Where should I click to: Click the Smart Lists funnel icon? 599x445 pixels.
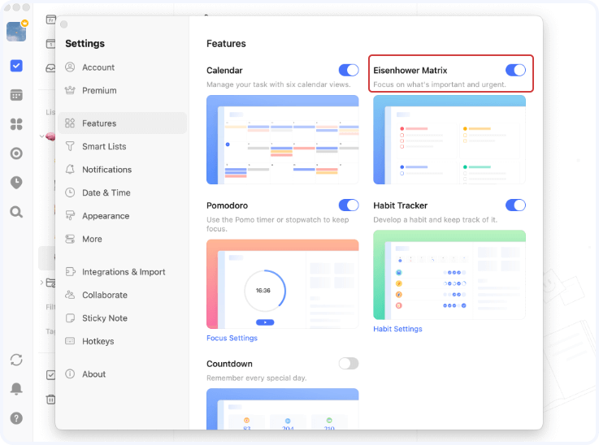pos(70,146)
